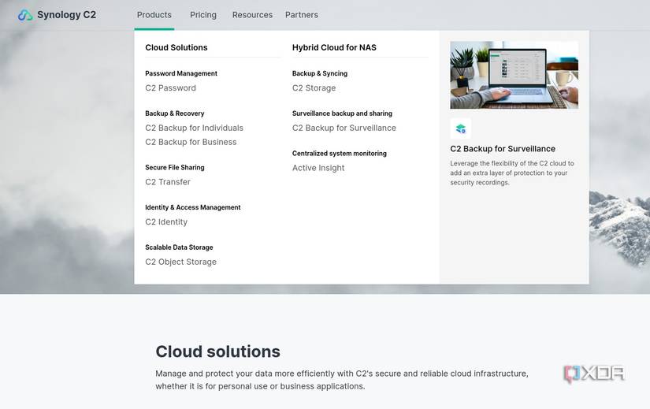Open the Partners menu item
The width and height of the screenshot is (650, 409).
(x=302, y=15)
